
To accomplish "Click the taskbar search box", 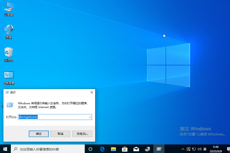I will (x=48, y=149).
